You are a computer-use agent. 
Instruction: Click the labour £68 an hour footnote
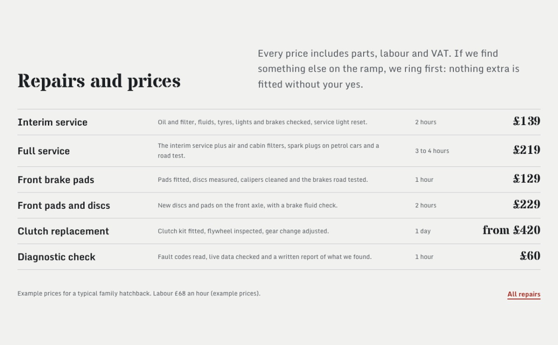click(139, 293)
